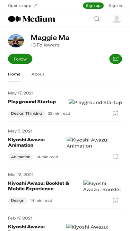Viewport: 130px width, 231px height.
Task: Subscribe via the green email envelope icon
Action: tap(115, 59)
